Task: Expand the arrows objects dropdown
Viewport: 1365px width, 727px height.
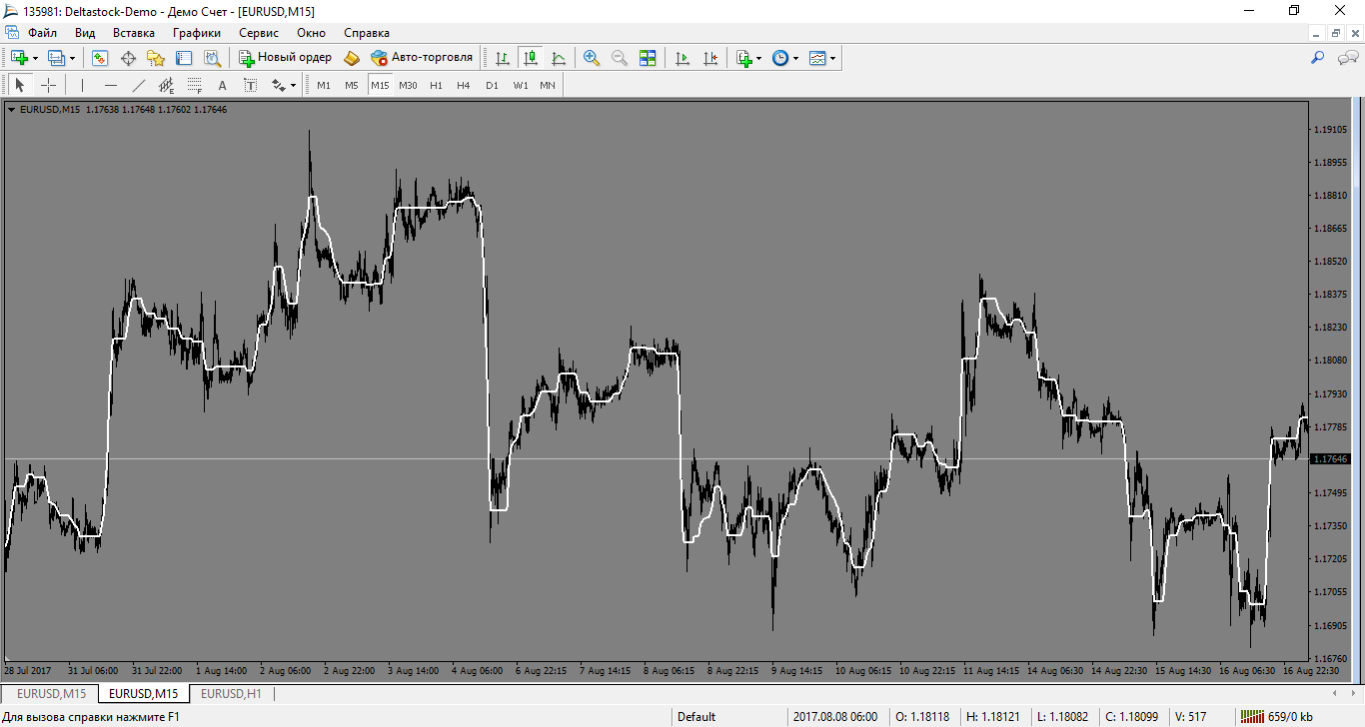Action: (294, 86)
